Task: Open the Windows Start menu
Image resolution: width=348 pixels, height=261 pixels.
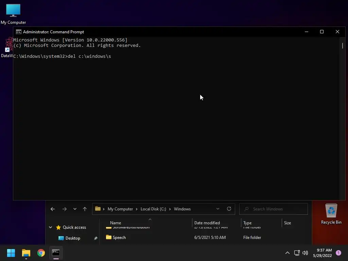Action: click(11, 253)
